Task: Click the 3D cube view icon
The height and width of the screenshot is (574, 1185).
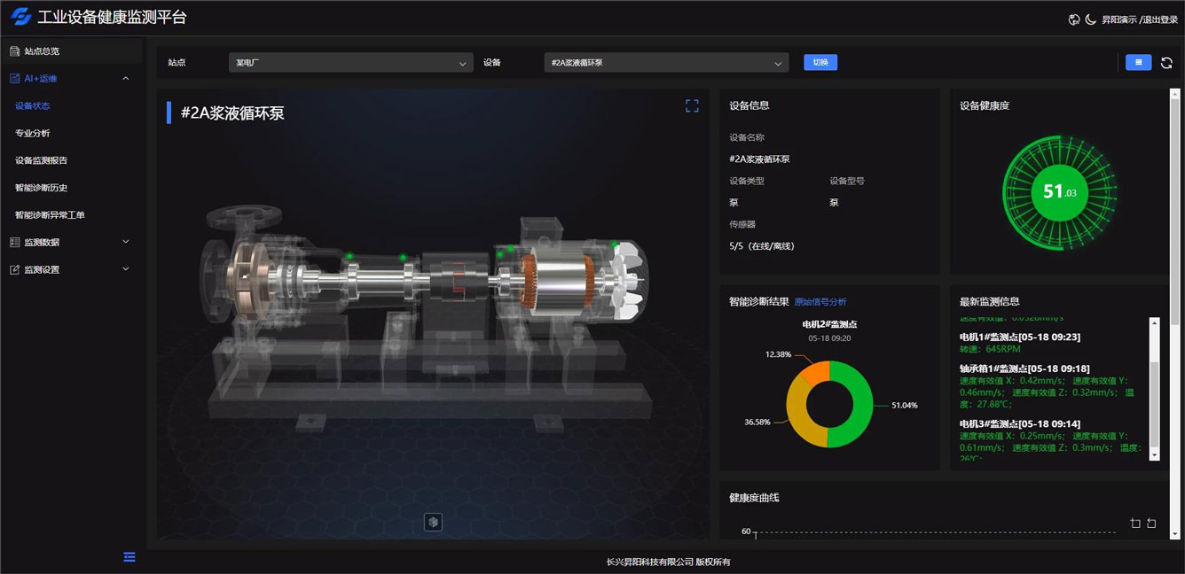Action: coord(433,522)
